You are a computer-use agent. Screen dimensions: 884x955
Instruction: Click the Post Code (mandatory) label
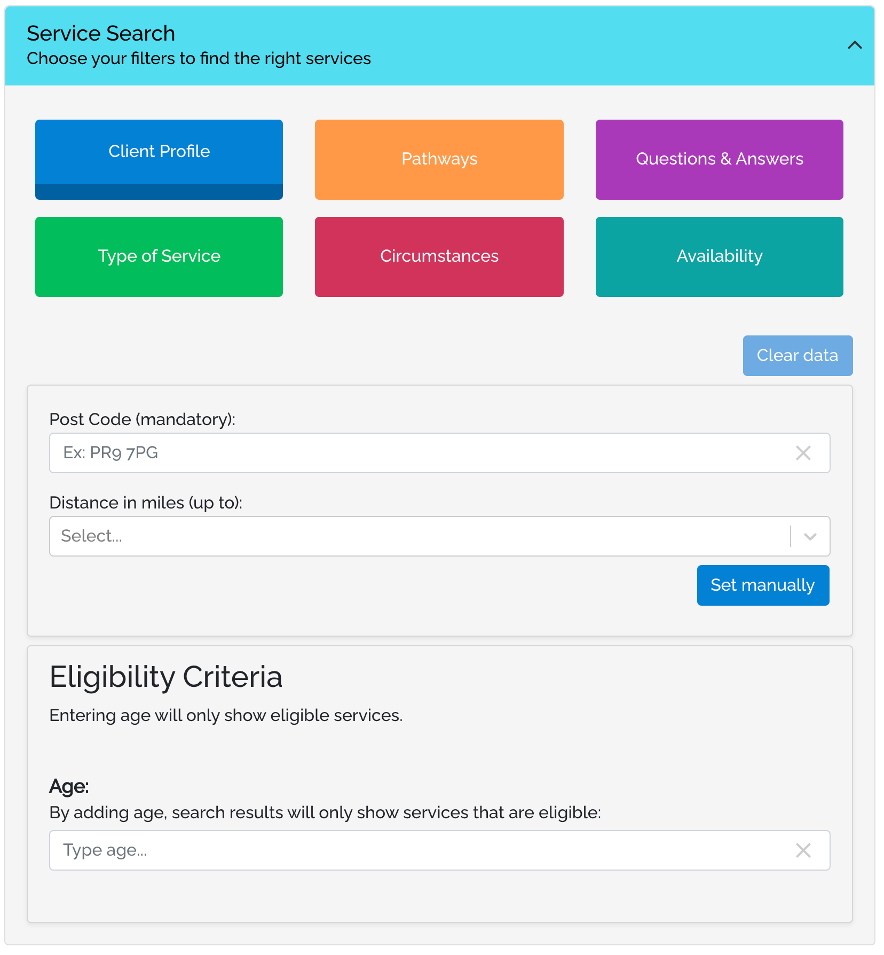[143, 419]
